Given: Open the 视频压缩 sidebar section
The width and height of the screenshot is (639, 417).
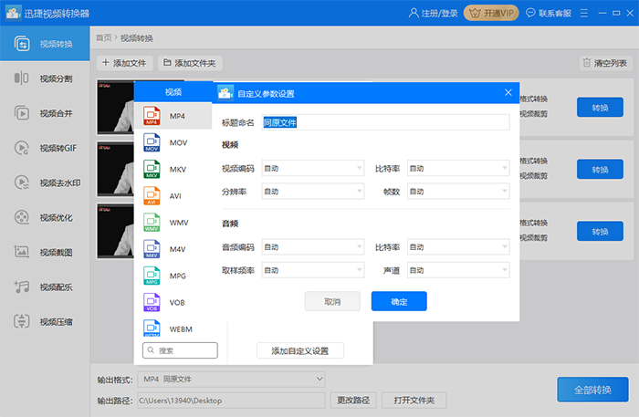Looking at the screenshot, I should [x=45, y=322].
